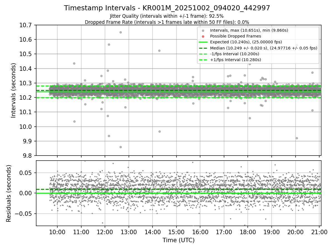Click the minimum interval outlier point near 9.86 seconds
The image size is (334, 250).
[x=121, y=147]
